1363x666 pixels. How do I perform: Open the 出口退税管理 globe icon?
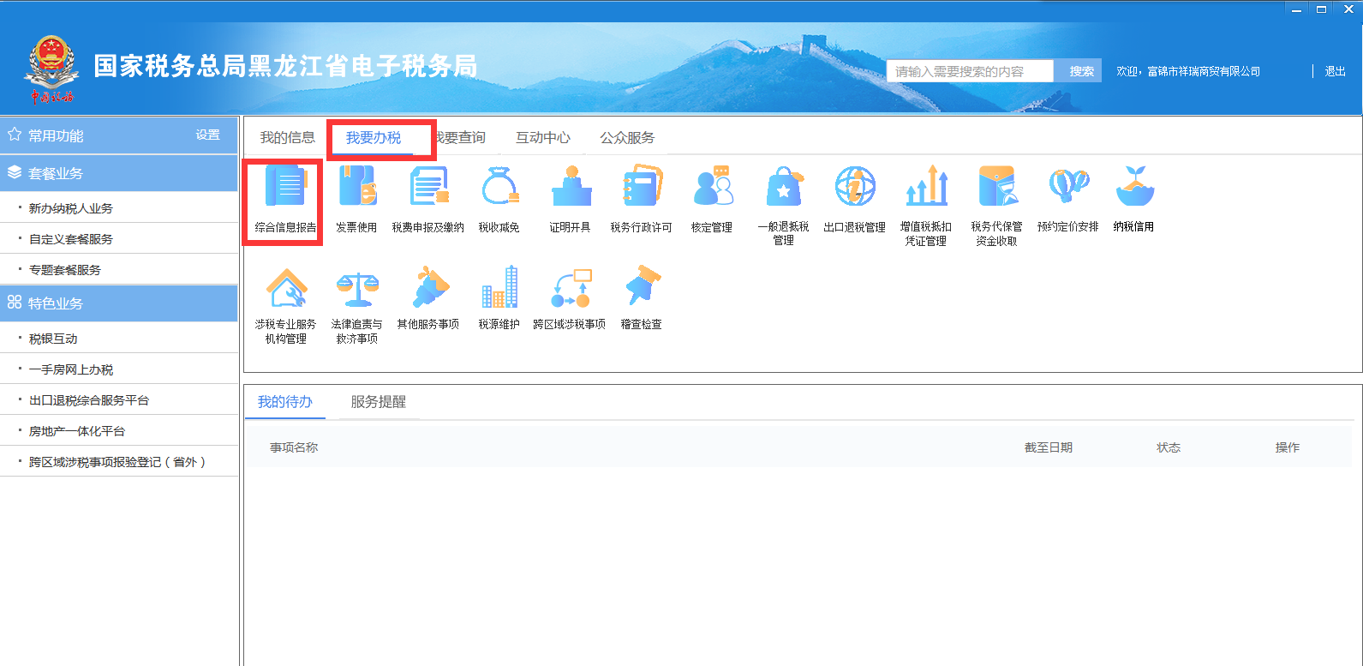(854, 189)
